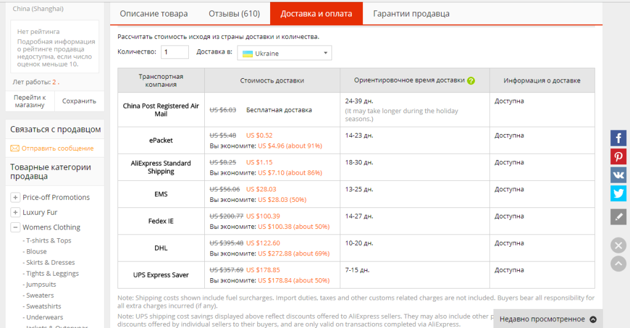Click the ePacket carrier cell
Viewport: 630px width, 328px height.
coord(161,140)
